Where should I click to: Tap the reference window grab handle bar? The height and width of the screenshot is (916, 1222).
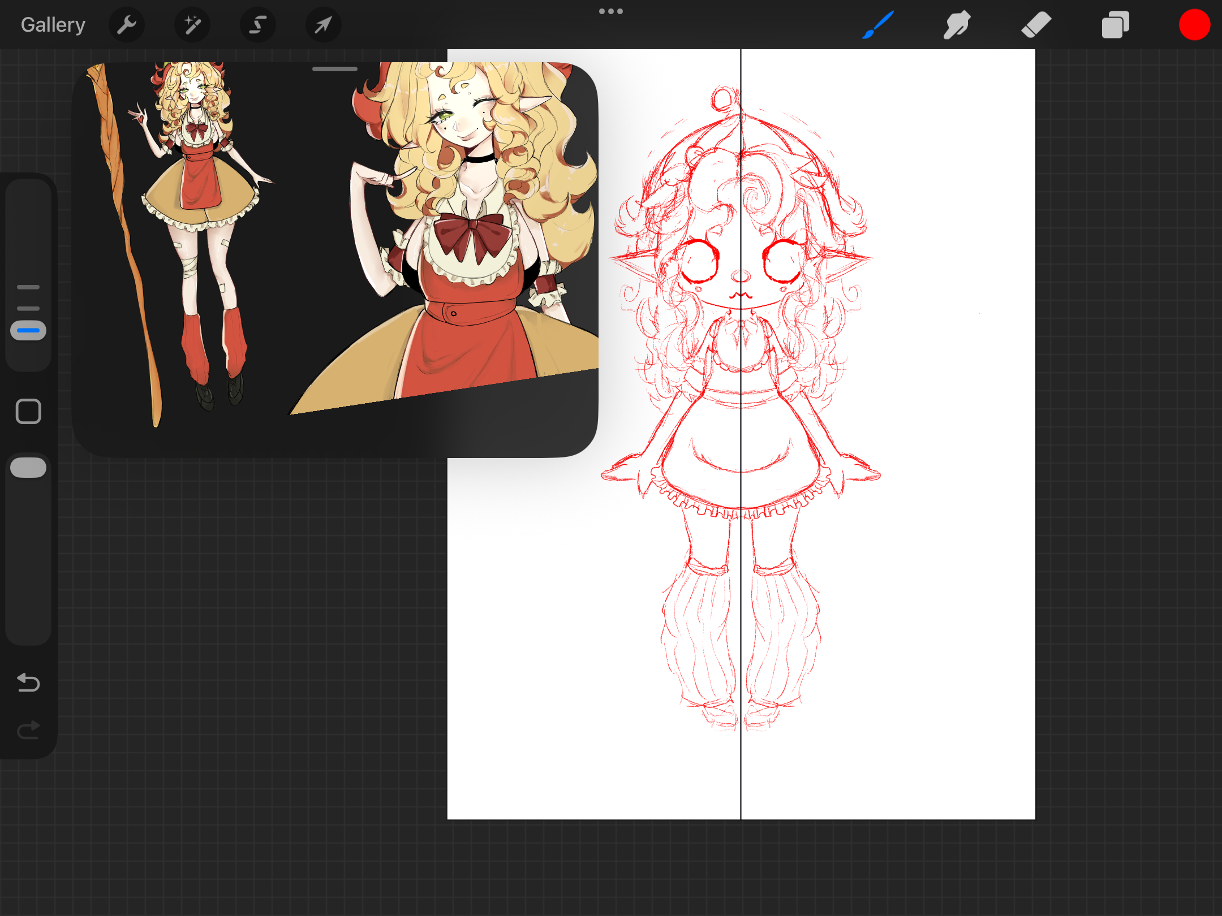(x=335, y=69)
